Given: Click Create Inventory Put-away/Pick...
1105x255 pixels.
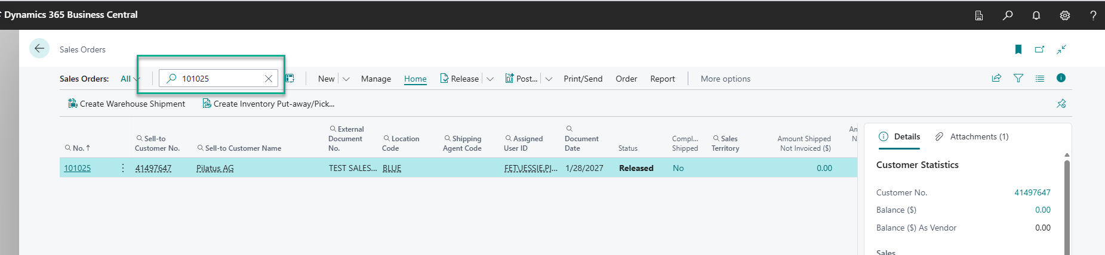Looking at the screenshot, I should pyautogui.click(x=269, y=104).
